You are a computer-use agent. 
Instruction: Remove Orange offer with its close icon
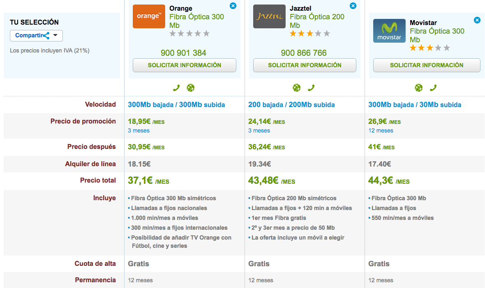[x=233, y=6]
